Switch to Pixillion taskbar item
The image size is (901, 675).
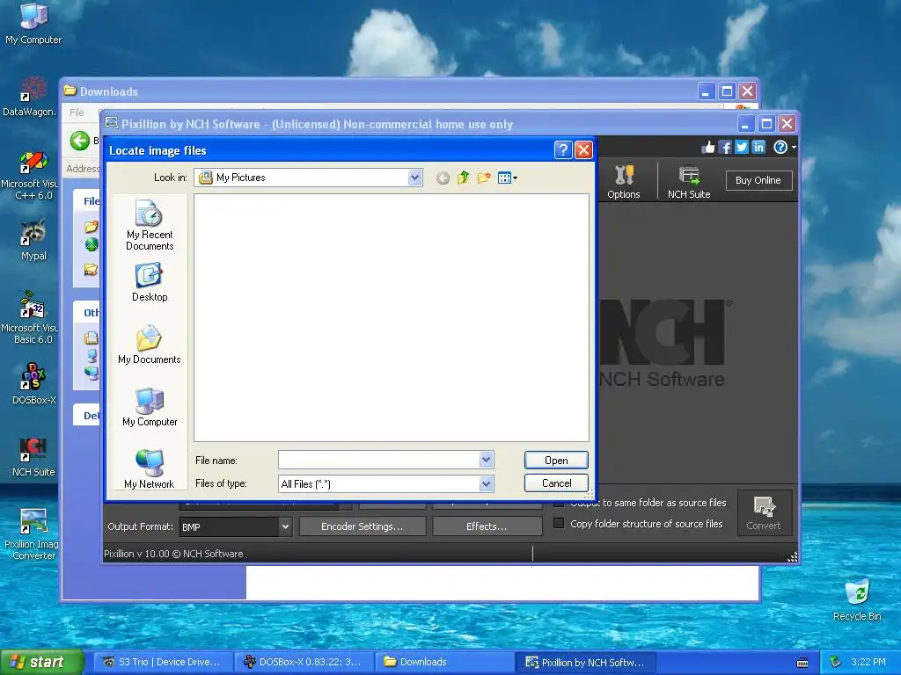[x=586, y=662]
